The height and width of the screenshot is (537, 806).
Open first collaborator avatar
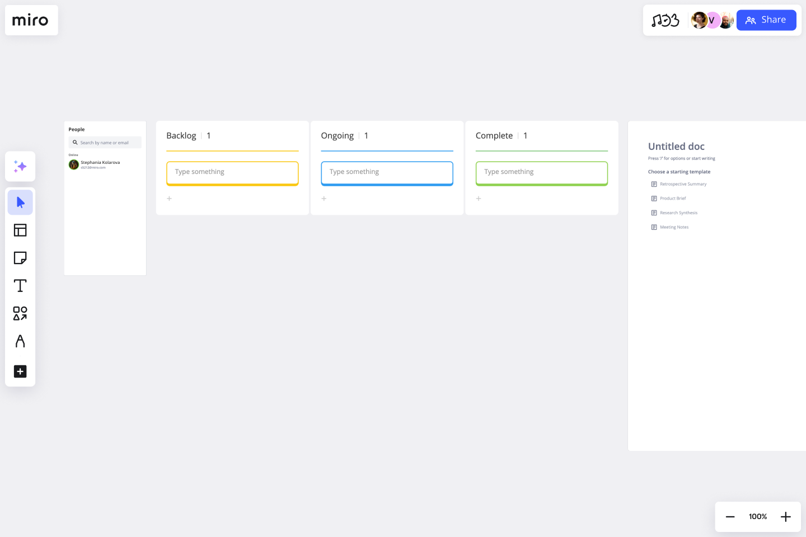tap(699, 20)
